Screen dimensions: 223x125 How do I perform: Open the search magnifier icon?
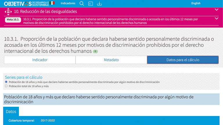tap(82, 3)
